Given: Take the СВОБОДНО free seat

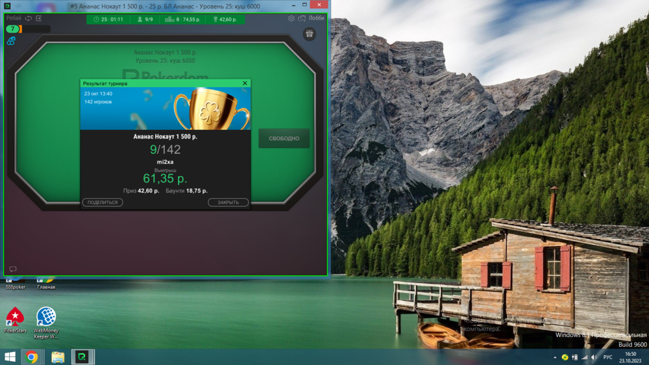Looking at the screenshot, I should click(x=284, y=138).
